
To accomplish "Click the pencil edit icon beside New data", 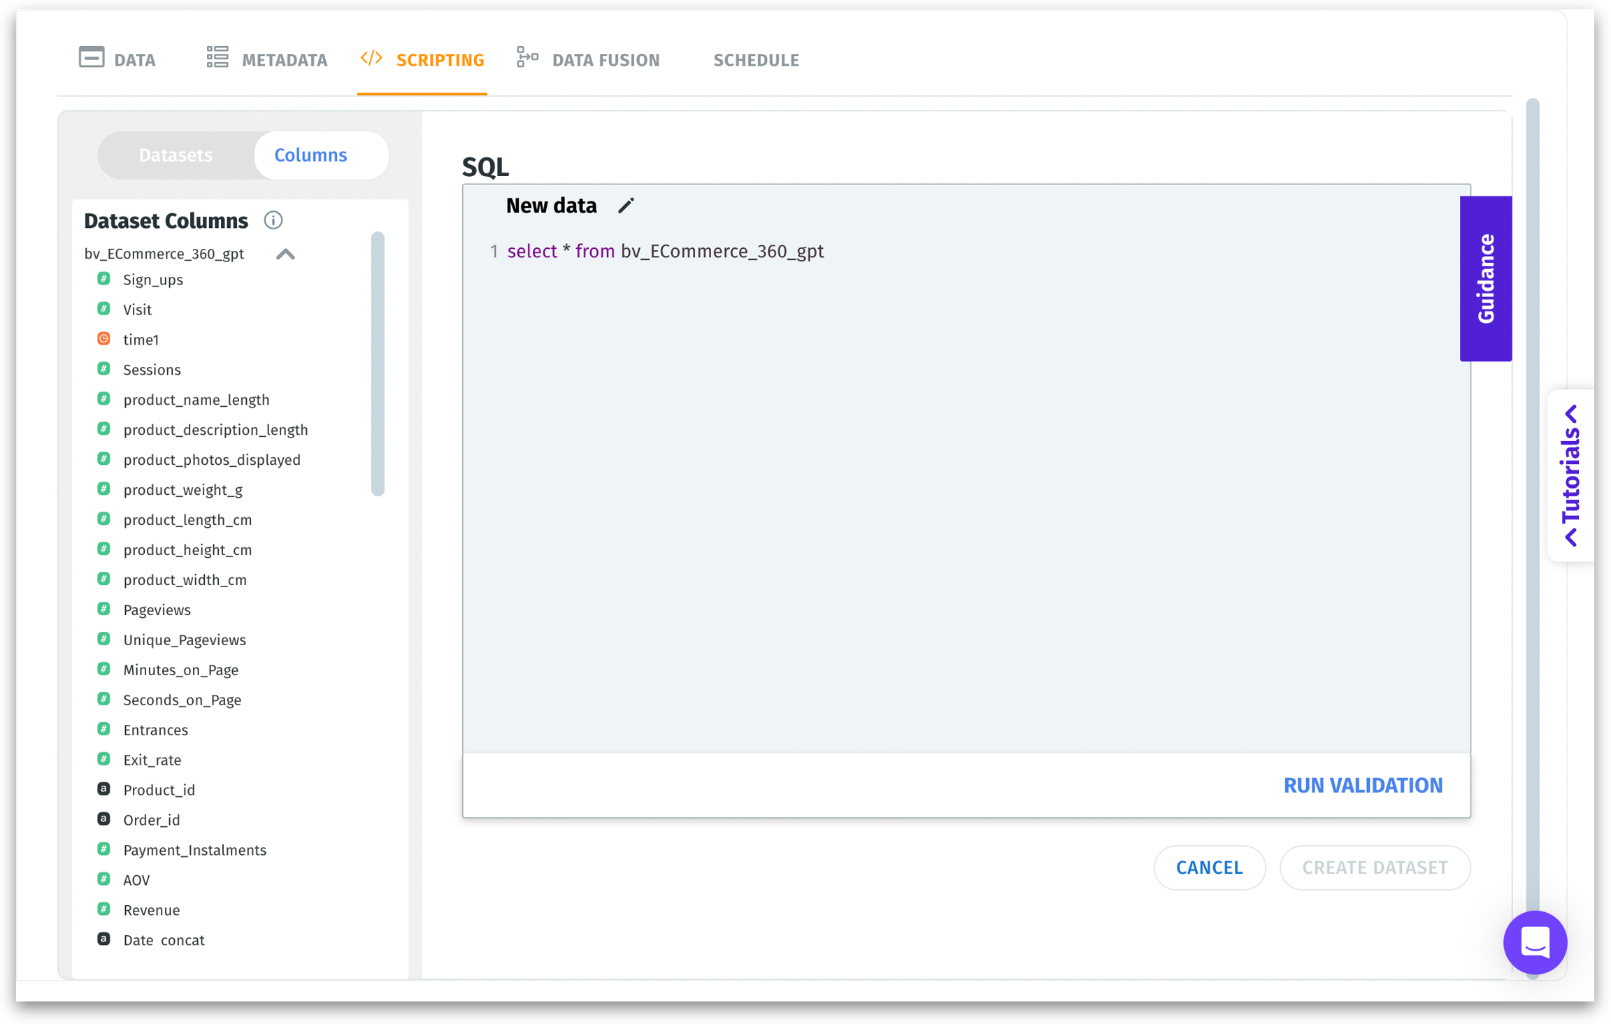I will click(626, 205).
